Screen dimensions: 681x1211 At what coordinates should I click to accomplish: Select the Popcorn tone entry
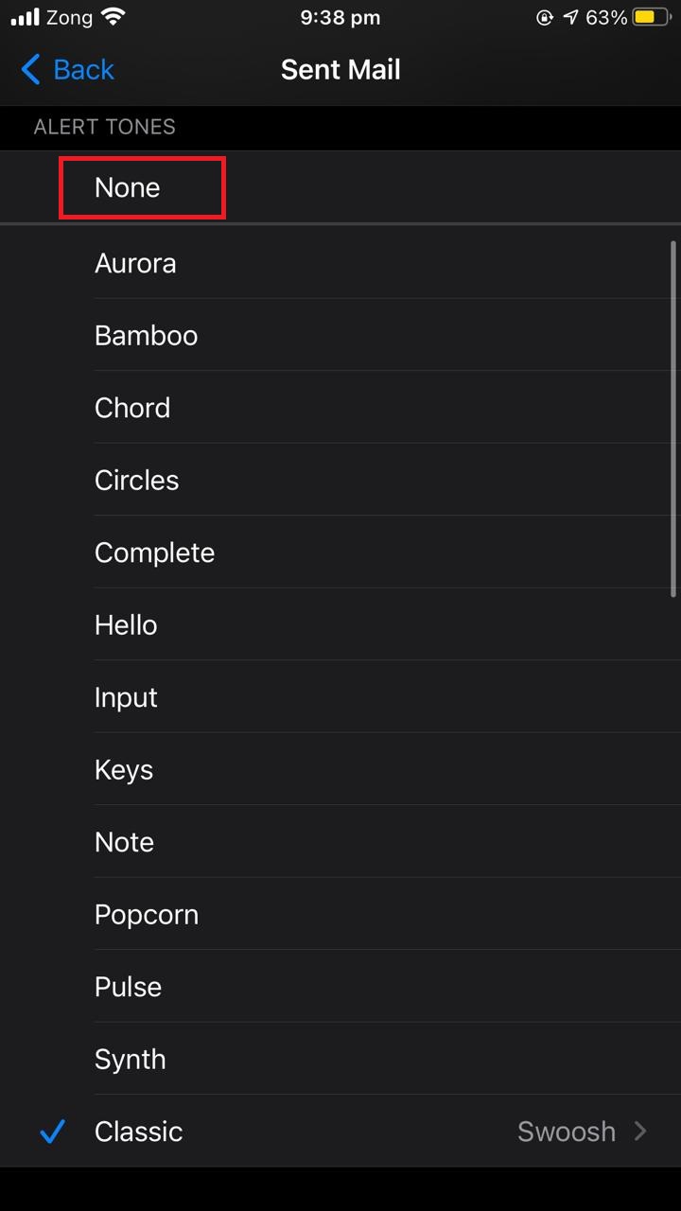pyautogui.click(x=147, y=915)
